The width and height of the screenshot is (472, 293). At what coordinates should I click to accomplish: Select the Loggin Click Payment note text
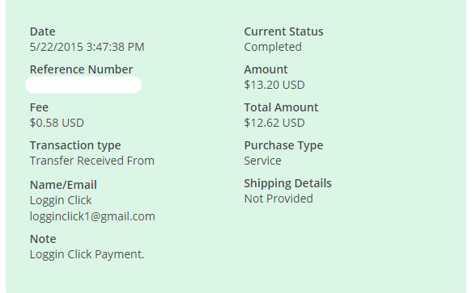87,254
